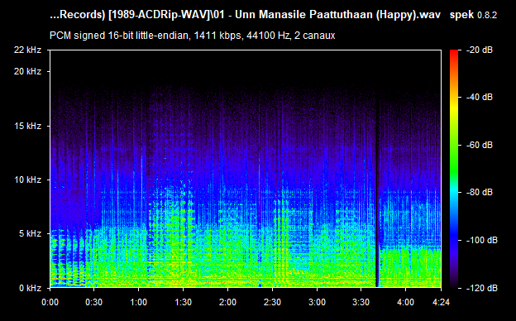
Task: Click the 4:00 time axis label
Action: [405, 302]
